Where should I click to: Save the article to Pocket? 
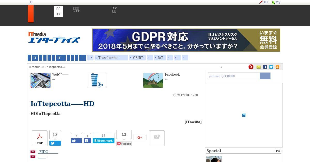coord(124,144)
